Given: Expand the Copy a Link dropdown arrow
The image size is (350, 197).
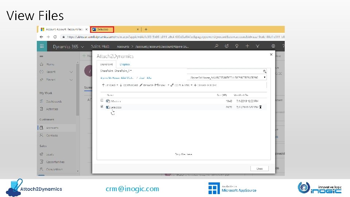Looking at the screenshot, I should [x=191, y=85].
